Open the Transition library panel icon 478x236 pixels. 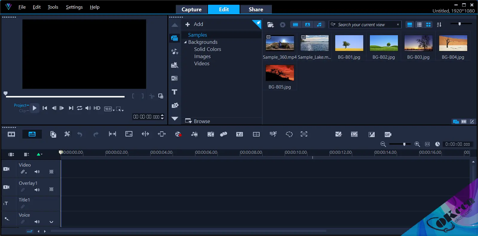(x=174, y=65)
